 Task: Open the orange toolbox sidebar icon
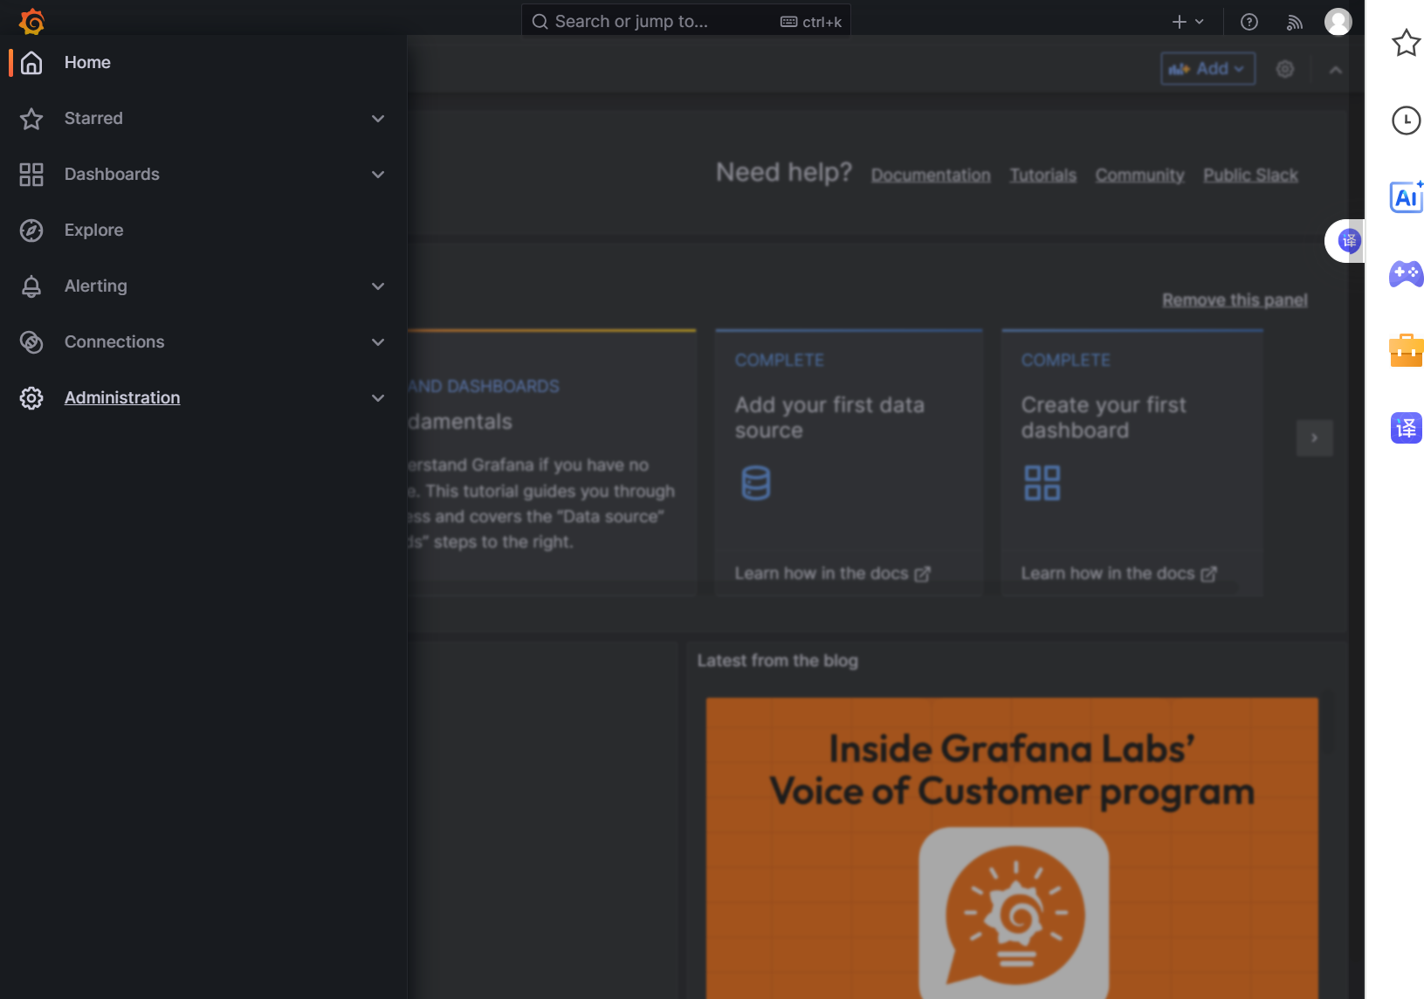[1406, 351]
